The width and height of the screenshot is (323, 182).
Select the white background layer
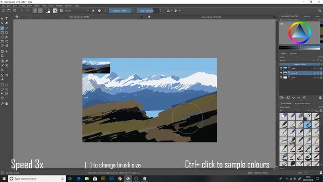pyautogui.click(x=301, y=77)
